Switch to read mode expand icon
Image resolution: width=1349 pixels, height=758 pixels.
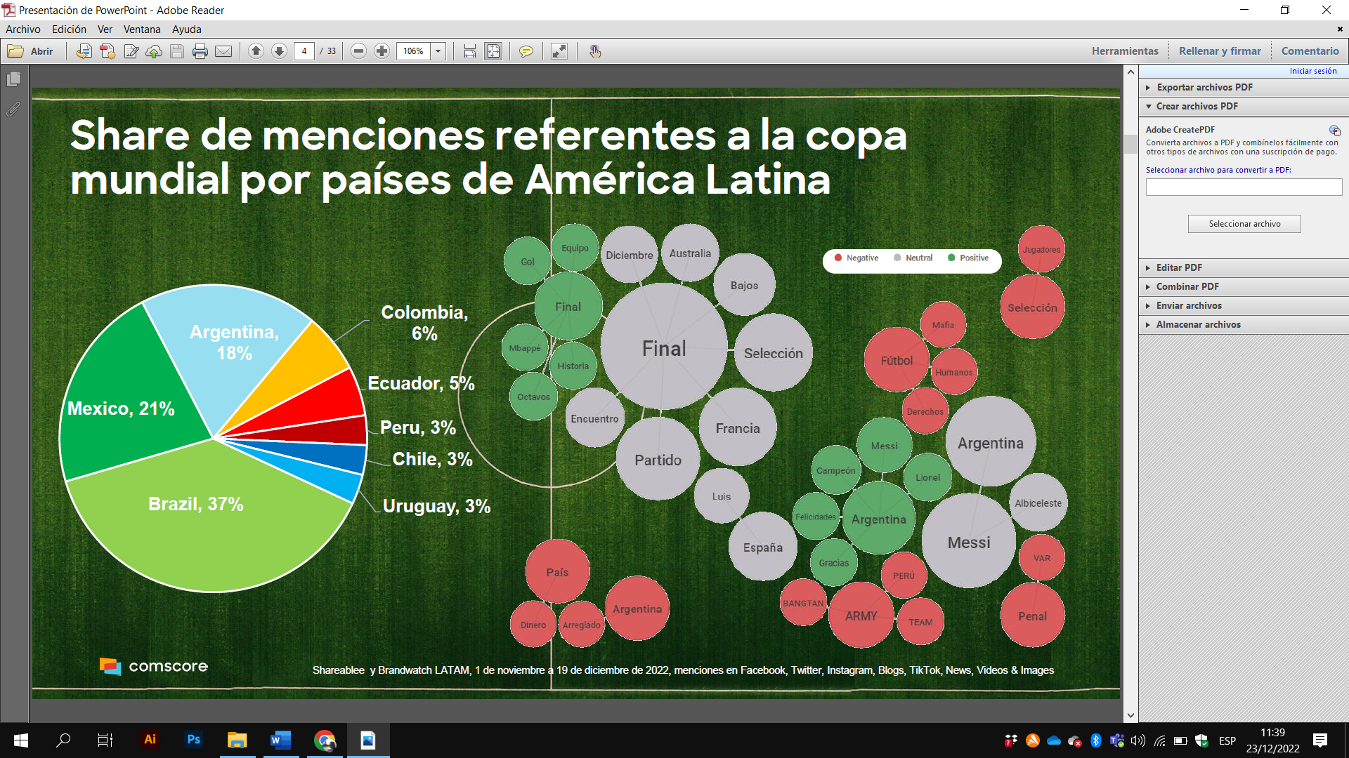click(559, 51)
